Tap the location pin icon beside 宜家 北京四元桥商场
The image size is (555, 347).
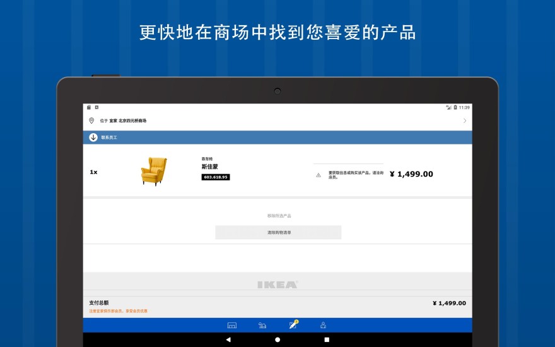[91, 121]
